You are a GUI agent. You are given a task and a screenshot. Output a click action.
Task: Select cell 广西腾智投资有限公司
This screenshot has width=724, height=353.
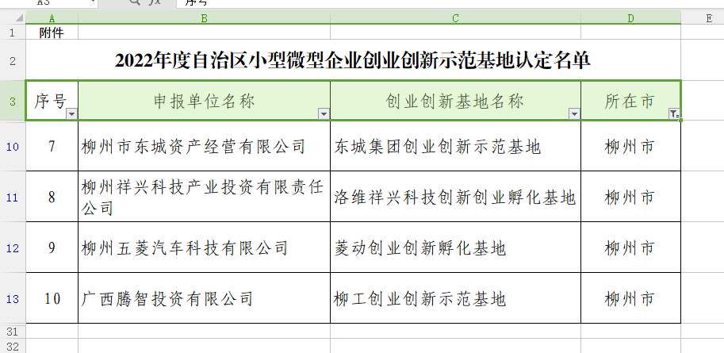204,299
